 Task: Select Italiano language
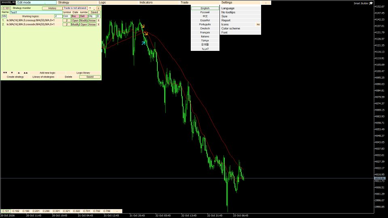(205, 37)
